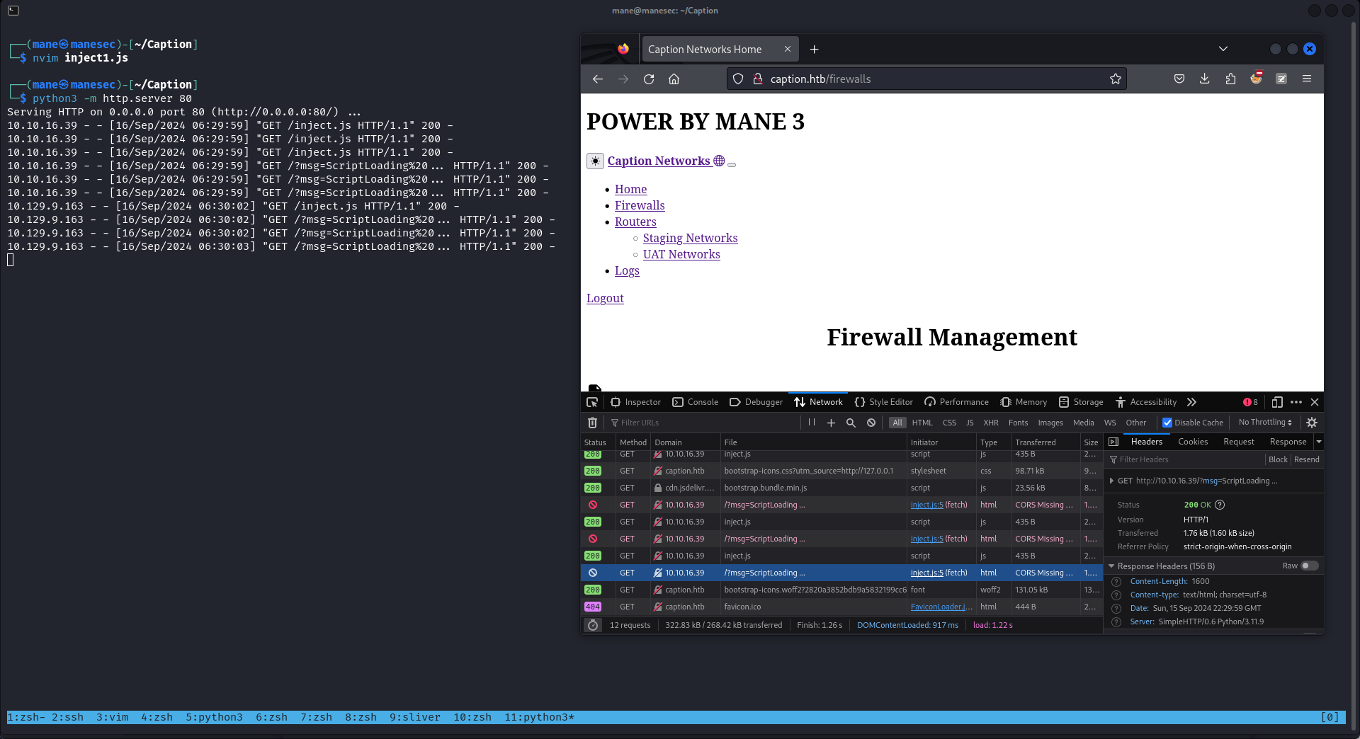Viewport: 1360px width, 739px height.
Task: Click the Resend request button
Action: coord(1307,459)
